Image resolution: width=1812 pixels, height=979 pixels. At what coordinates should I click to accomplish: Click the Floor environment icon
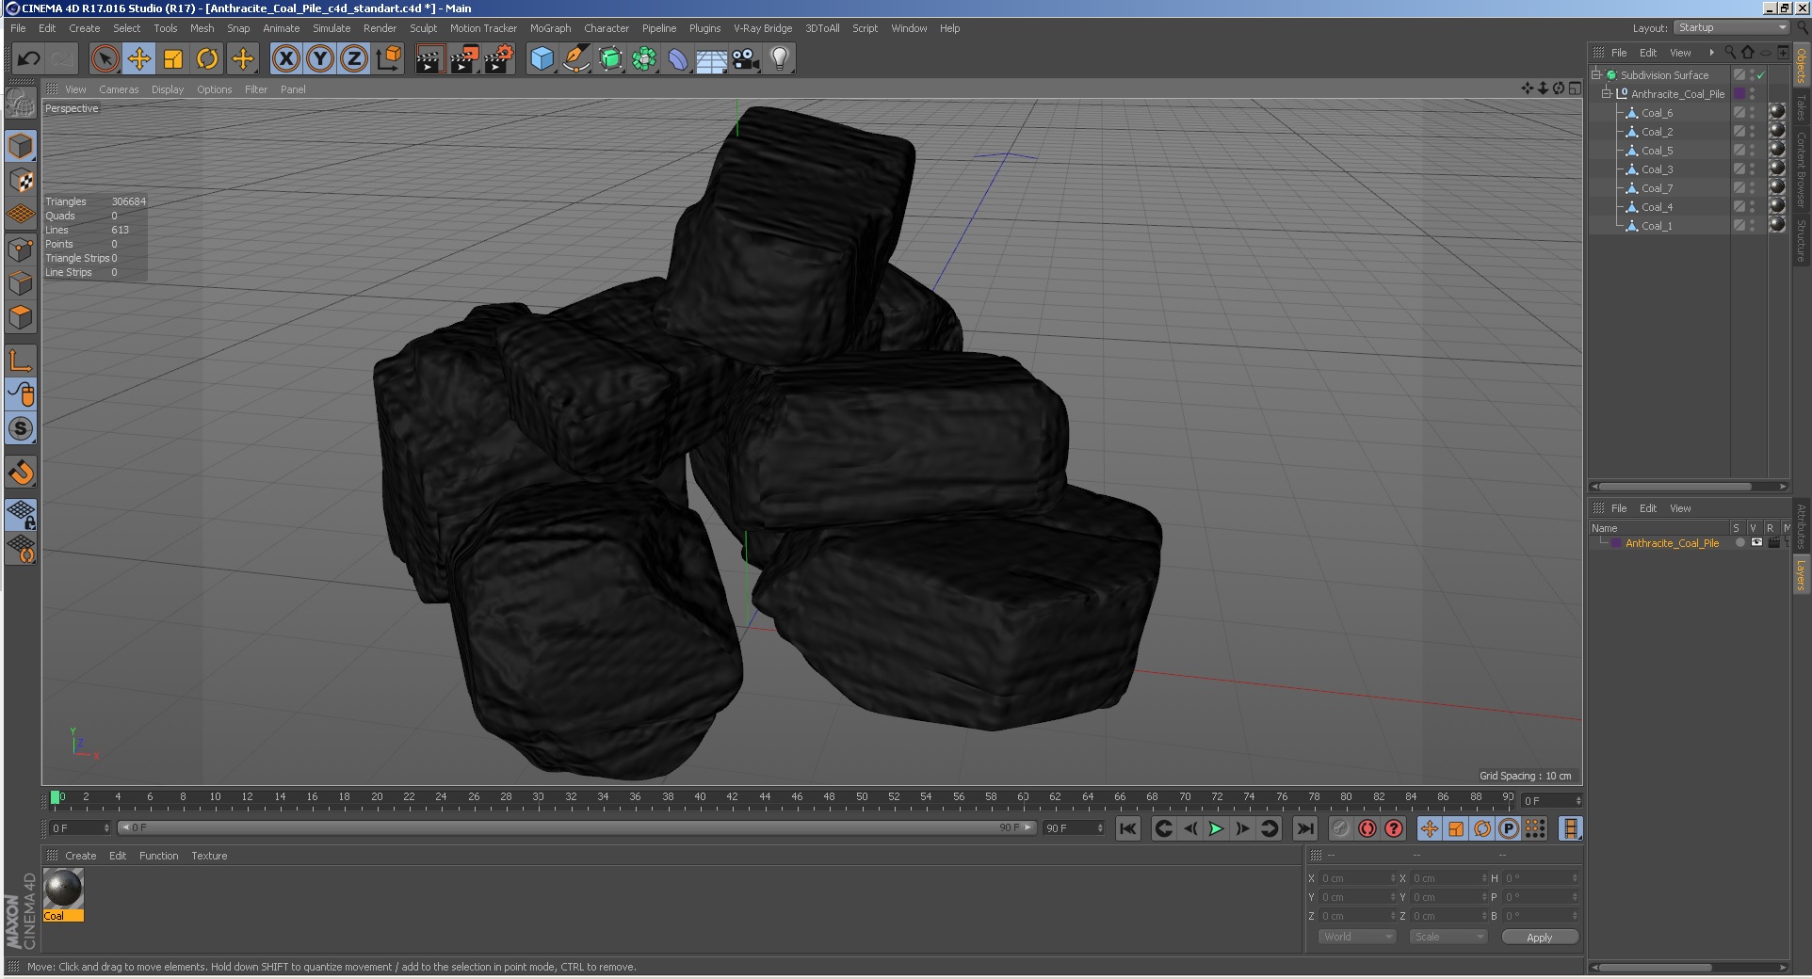click(x=712, y=59)
